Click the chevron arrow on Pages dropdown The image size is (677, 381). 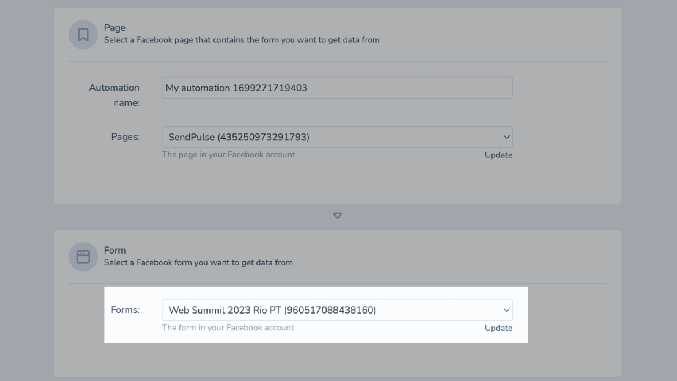tap(506, 137)
